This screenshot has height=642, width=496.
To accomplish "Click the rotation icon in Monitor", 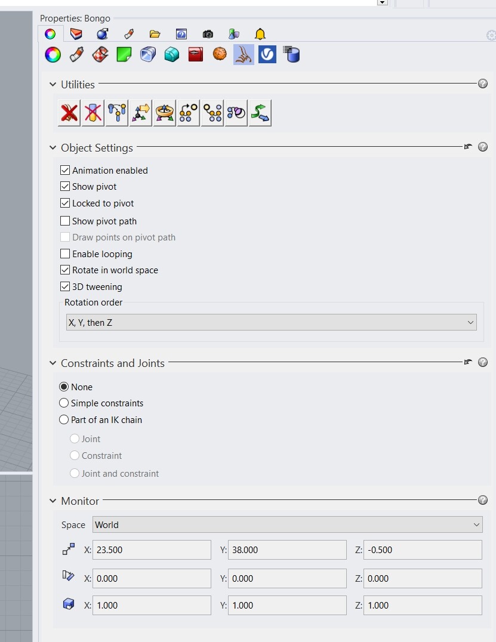I will point(69,576).
